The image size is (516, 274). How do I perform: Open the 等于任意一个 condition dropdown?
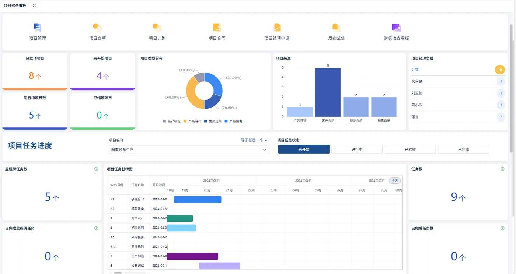(x=254, y=140)
